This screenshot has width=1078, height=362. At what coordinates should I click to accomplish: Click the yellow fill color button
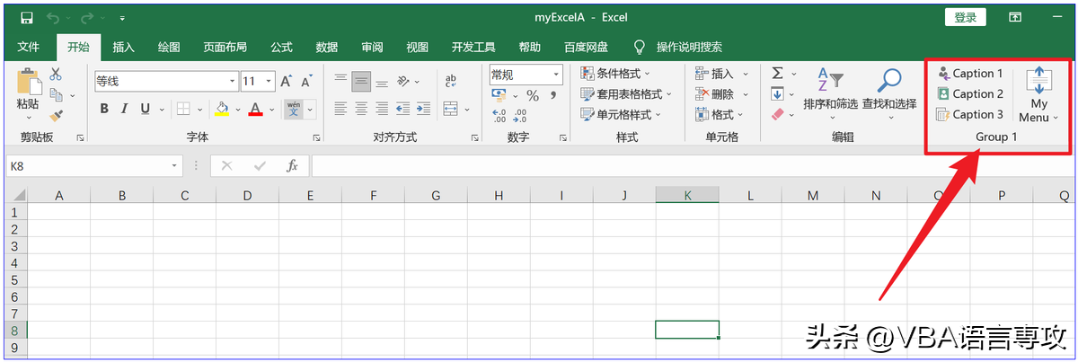[x=222, y=109]
